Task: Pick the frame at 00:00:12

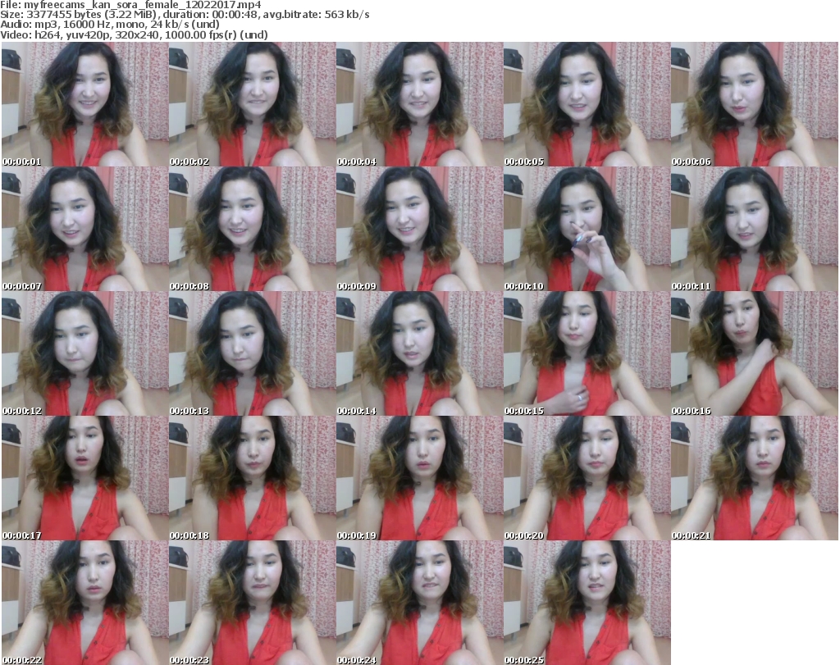Action: coord(85,354)
